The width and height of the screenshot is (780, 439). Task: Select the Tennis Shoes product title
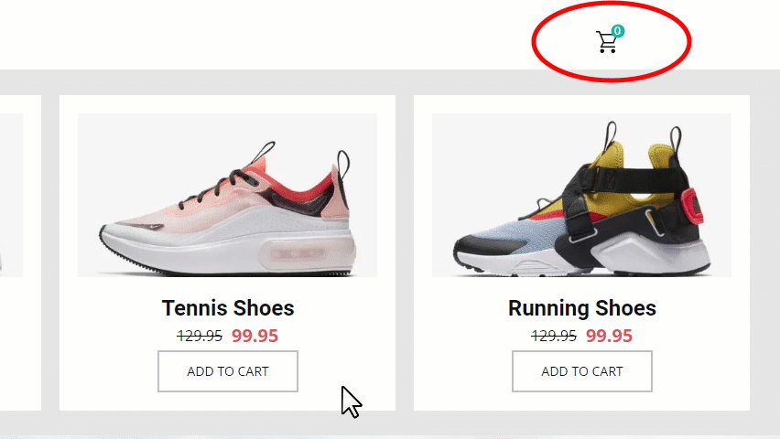pyautogui.click(x=228, y=307)
